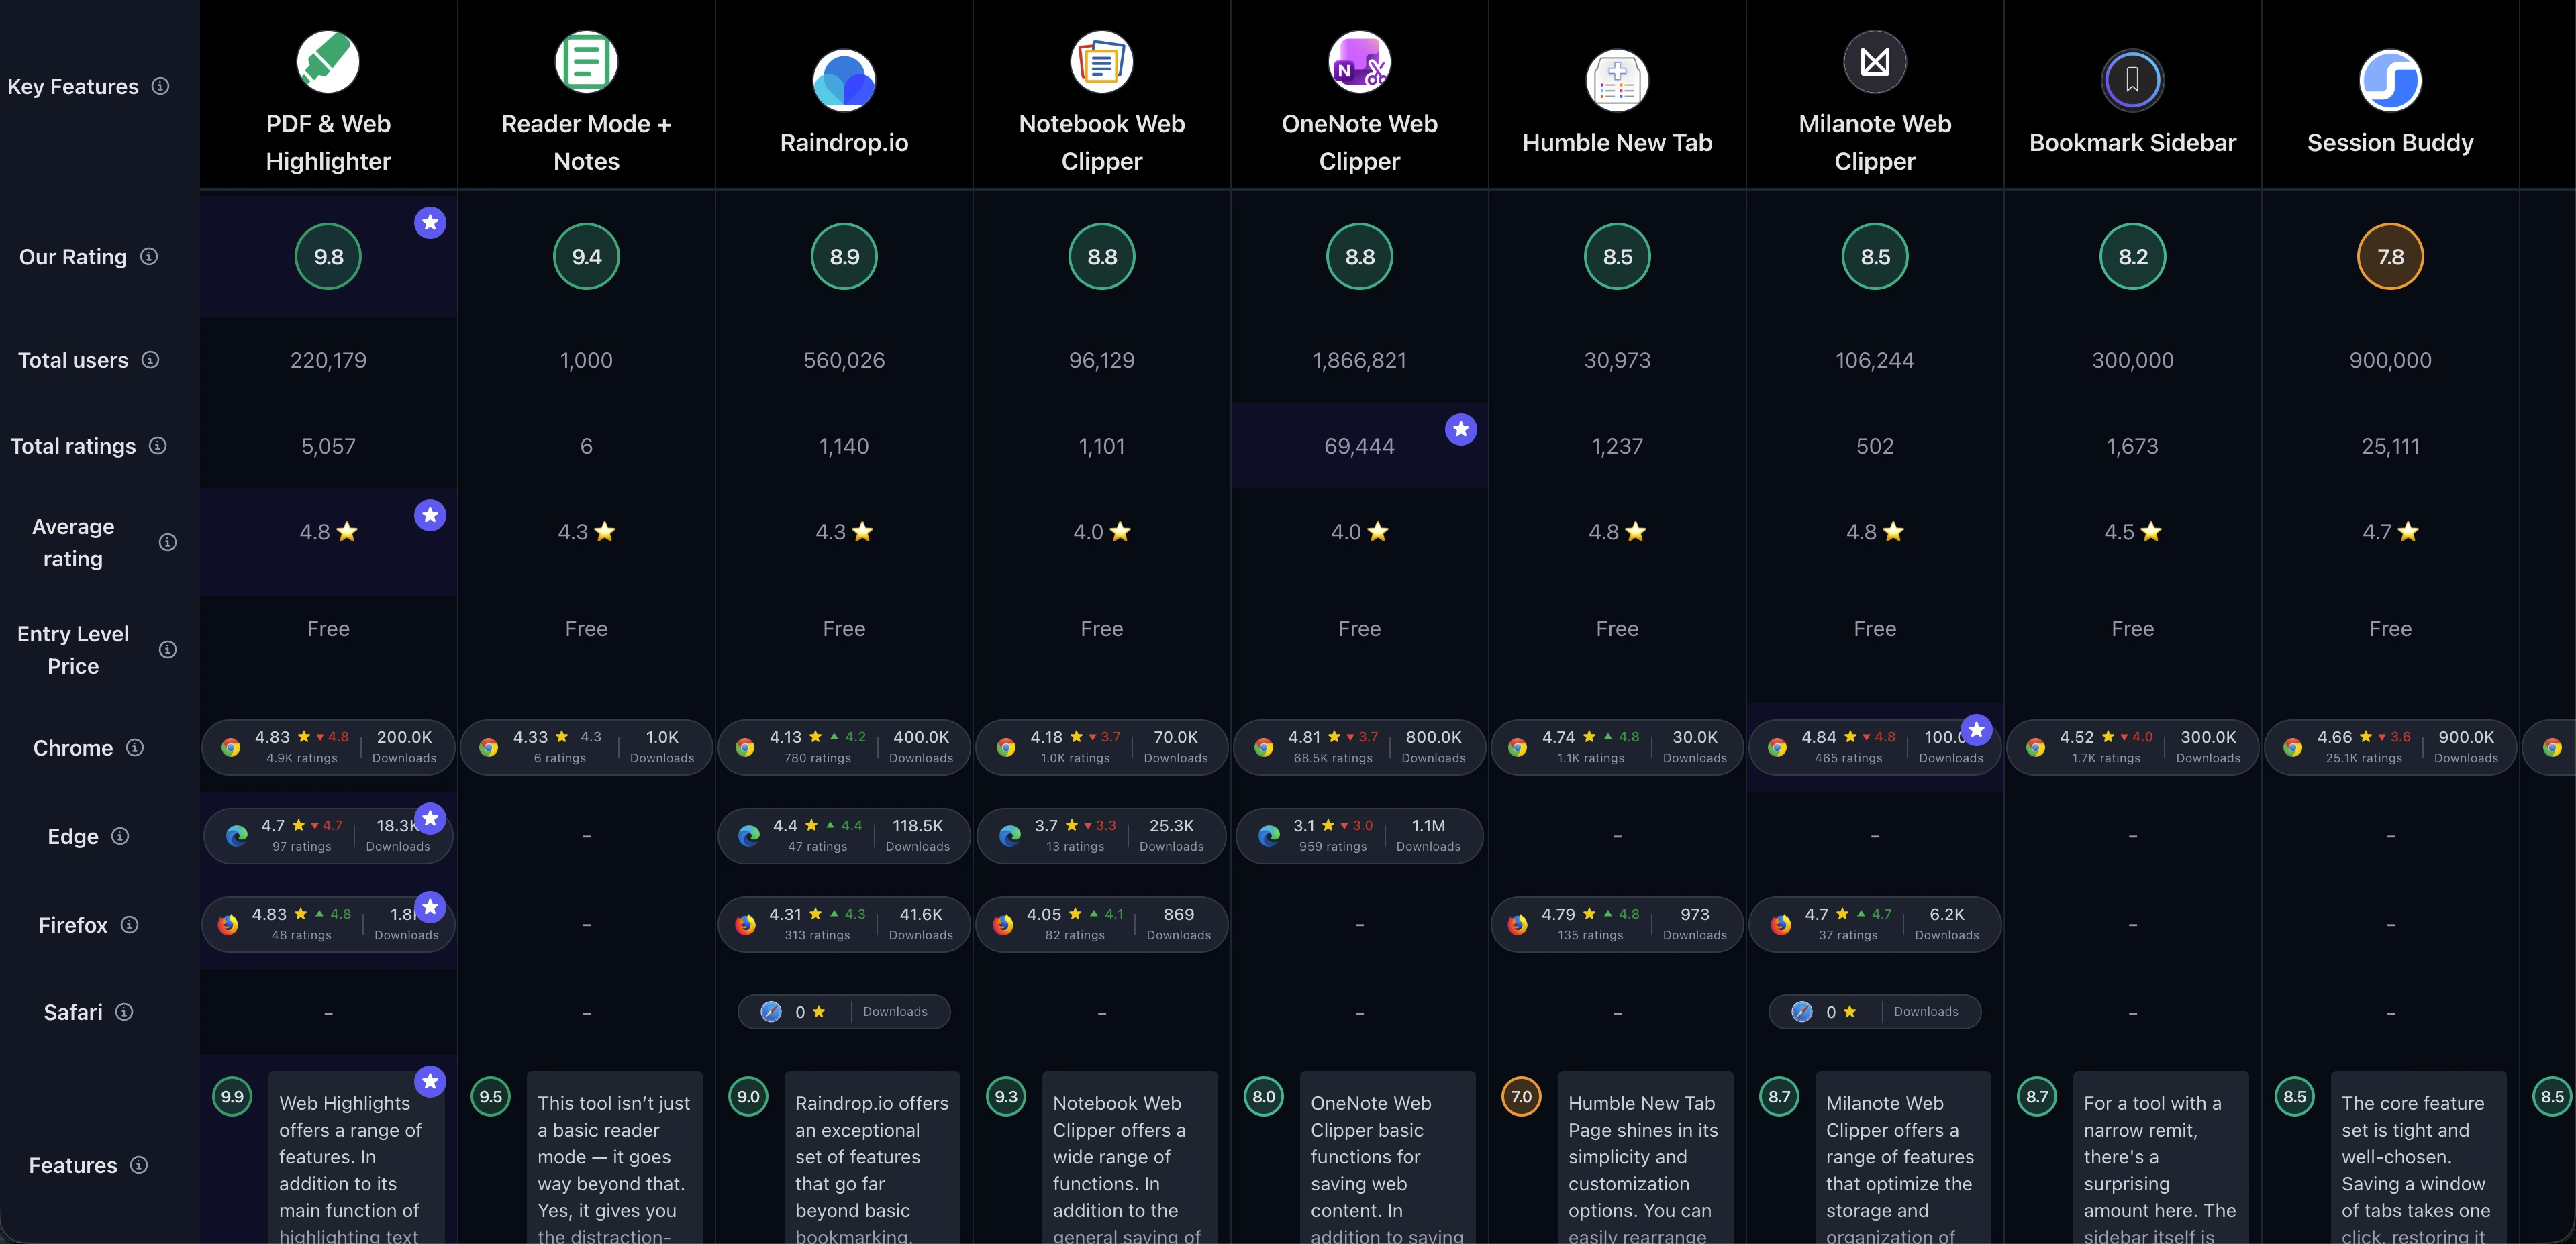This screenshot has width=2576, height=1244.
Task: Click star badge on Milanote Chrome cell
Action: click(1976, 730)
